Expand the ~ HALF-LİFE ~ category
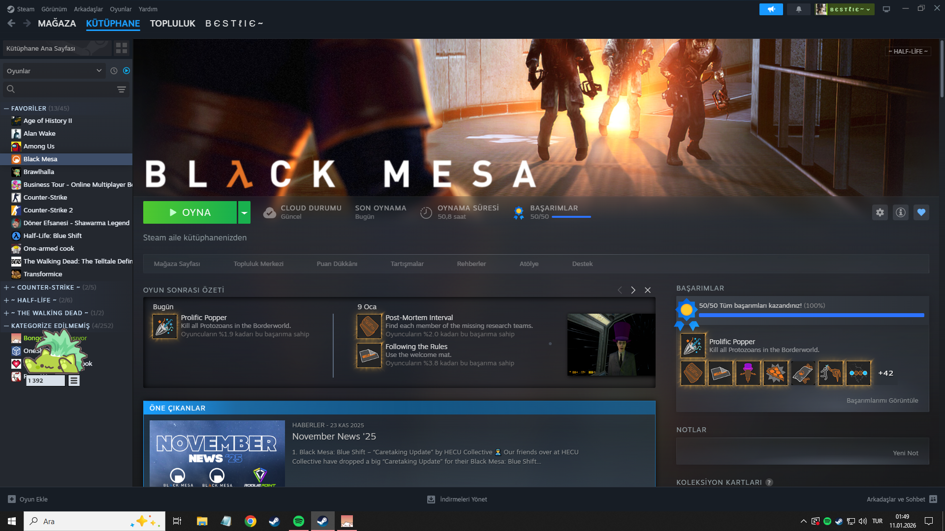Viewport: 945px width, 531px height. pos(6,300)
